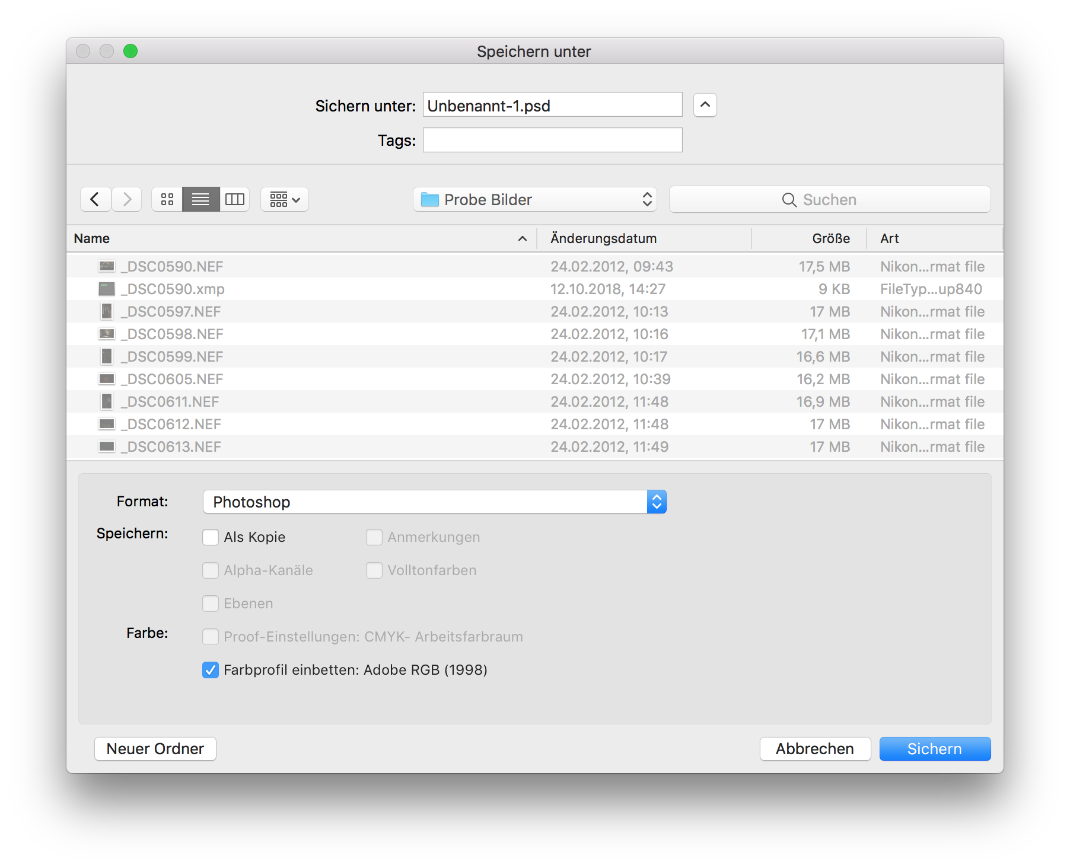This screenshot has width=1070, height=868.
Task: Open the group arrangement options menu
Action: tap(285, 199)
